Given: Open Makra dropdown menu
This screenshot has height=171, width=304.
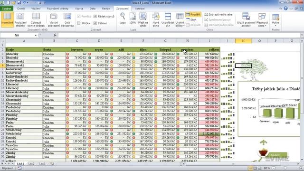Looking at the screenshot, I should click(x=275, y=20).
